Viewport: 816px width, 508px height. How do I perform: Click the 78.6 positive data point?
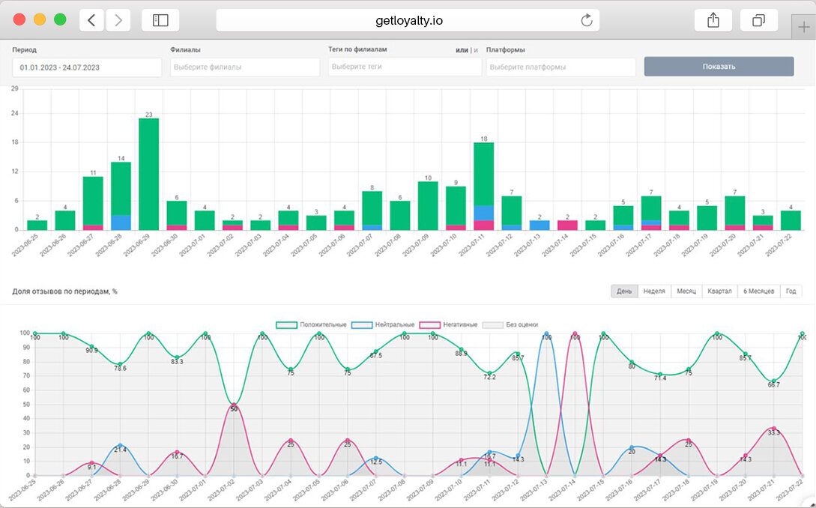coord(120,364)
